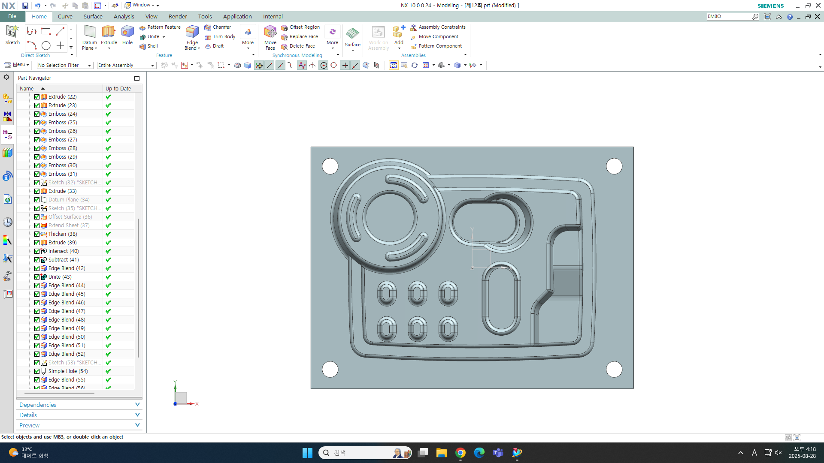Click the Datum Plane icon
Image resolution: width=824 pixels, height=463 pixels.
coord(90,33)
